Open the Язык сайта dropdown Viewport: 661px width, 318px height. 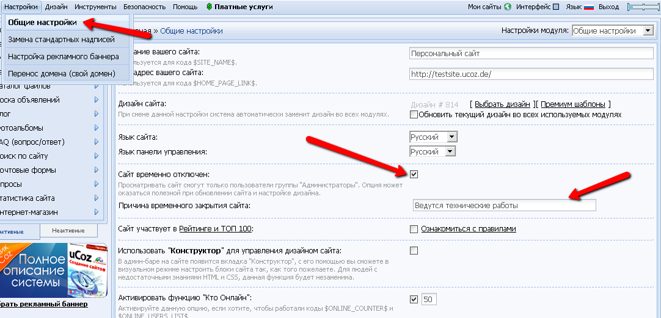433,137
